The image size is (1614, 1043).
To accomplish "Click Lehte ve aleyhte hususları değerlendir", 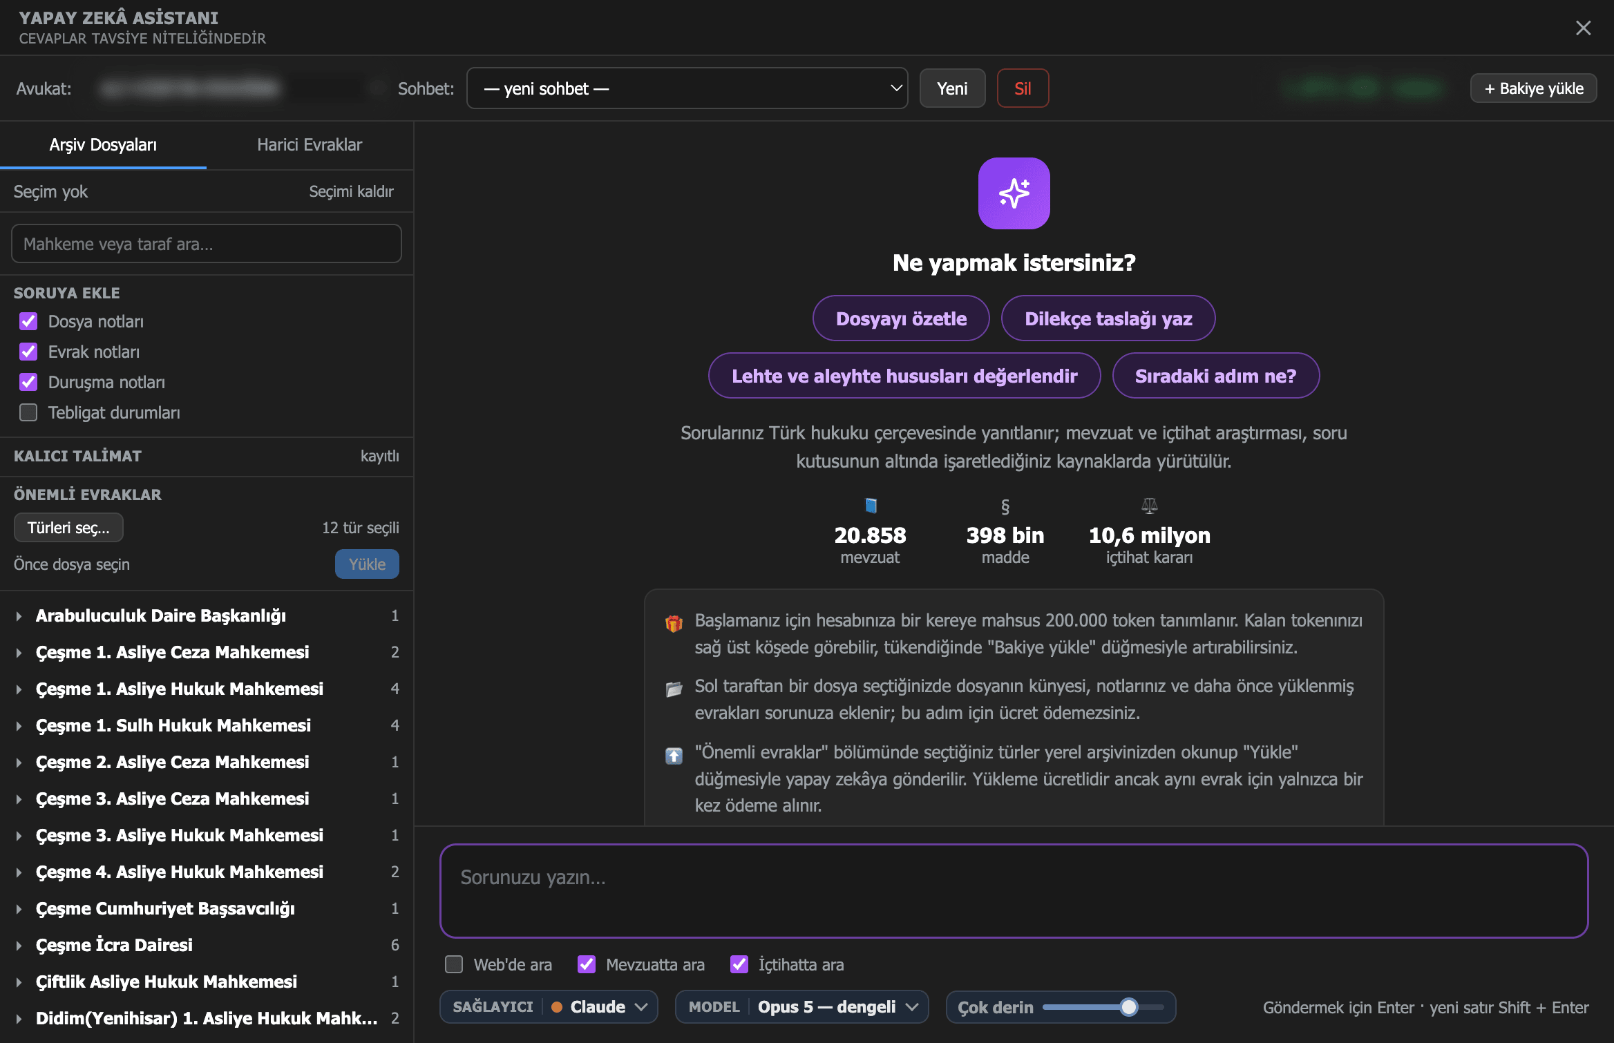I will coord(904,376).
